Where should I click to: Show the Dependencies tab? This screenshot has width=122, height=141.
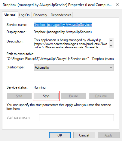tap(61, 15)
